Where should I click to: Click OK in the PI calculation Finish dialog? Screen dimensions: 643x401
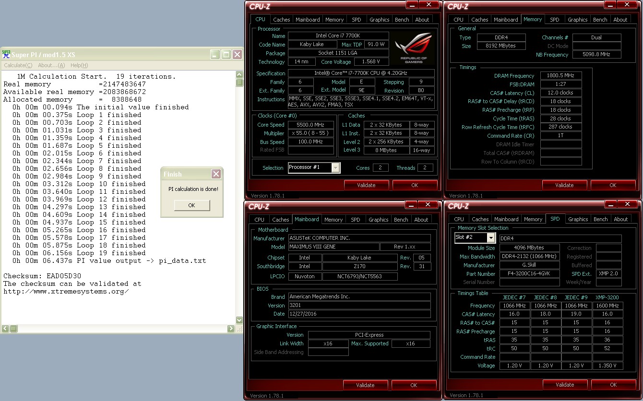click(x=191, y=205)
